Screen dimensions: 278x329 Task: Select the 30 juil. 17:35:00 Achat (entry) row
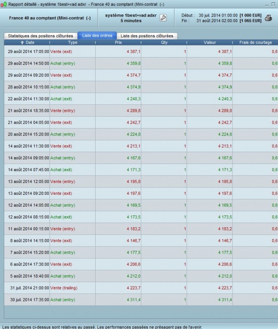tap(141, 300)
